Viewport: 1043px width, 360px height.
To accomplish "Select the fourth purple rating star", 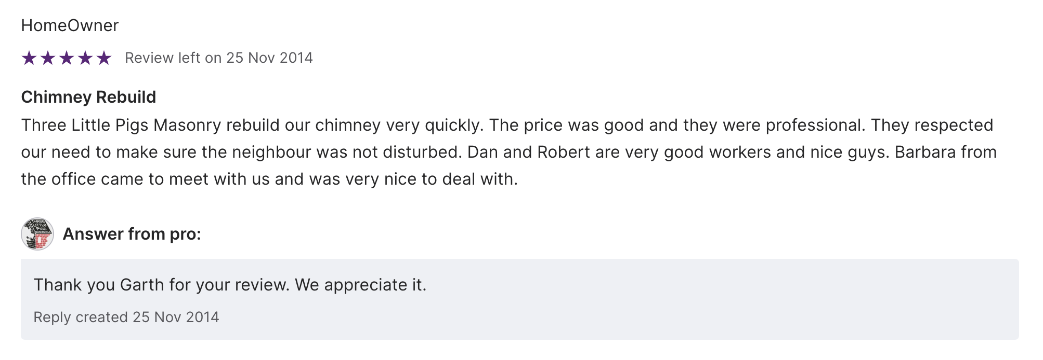I will point(85,58).
